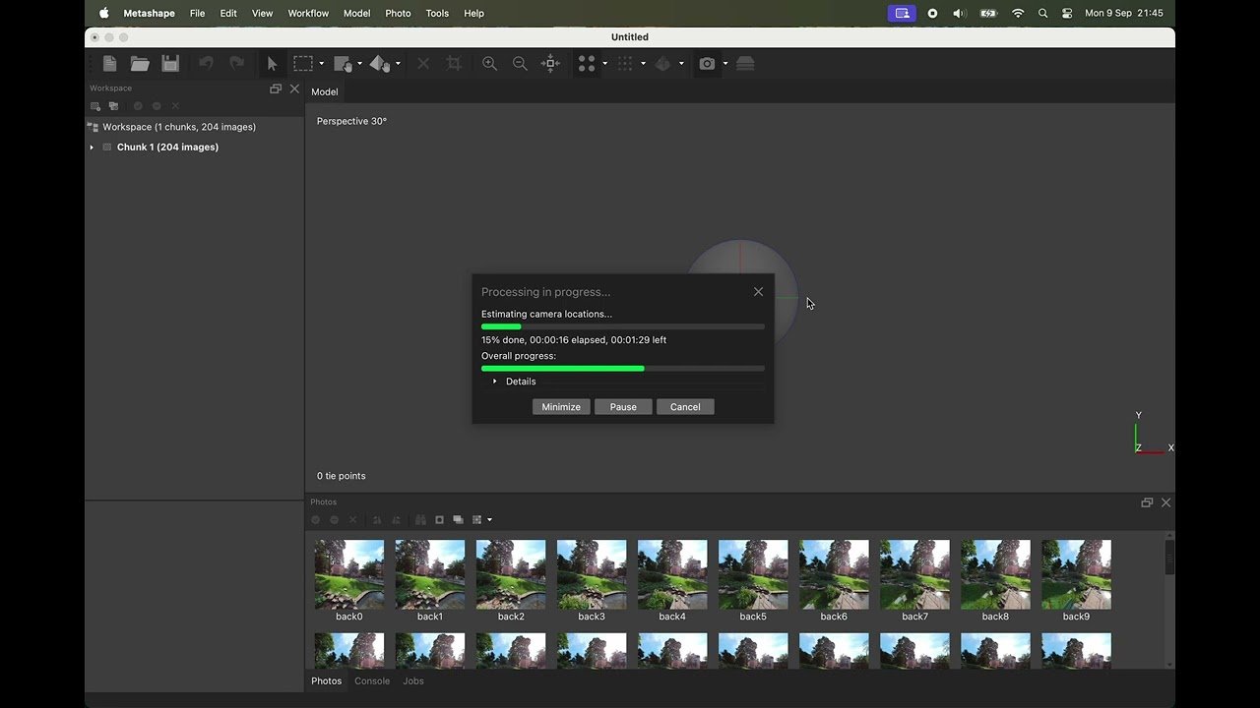Activate the Move Object tool

pyautogui.click(x=380, y=64)
